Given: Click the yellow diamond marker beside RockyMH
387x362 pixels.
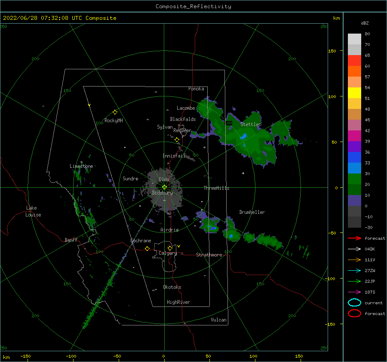Looking at the screenshot, I should (x=115, y=112).
